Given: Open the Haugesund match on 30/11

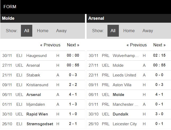Looking at the screenshot, I should coord(37,55).
